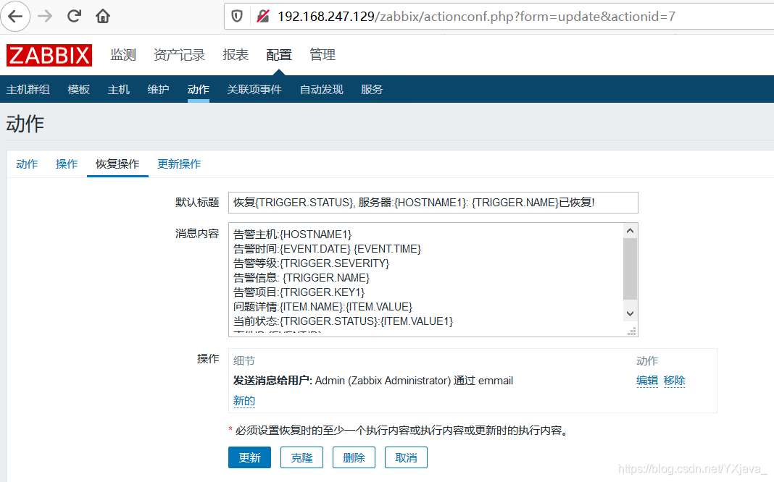The height and width of the screenshot is (482, 774).
Task: Click the 默认标题 input field
Action: [x=433, y=203]
